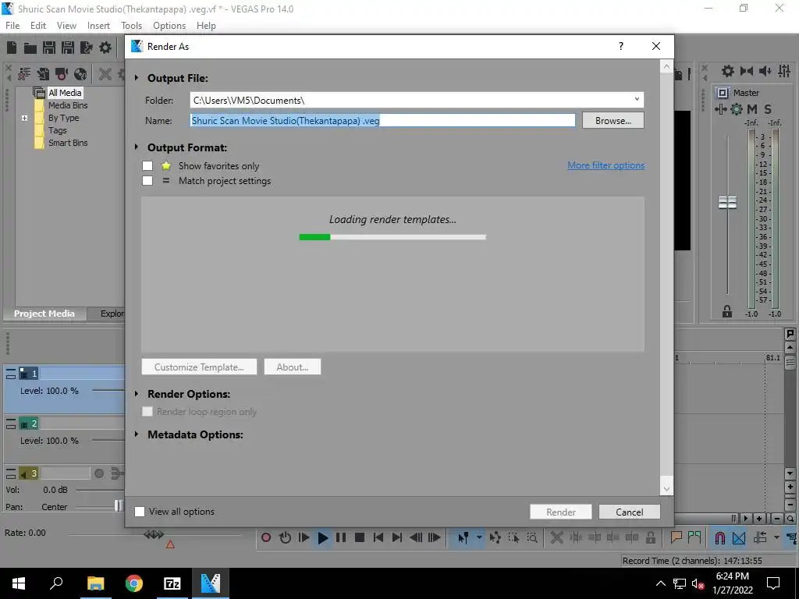Collapse the Output File section
799x599 pixels.
pyautogui.click(x=137, y=78)
